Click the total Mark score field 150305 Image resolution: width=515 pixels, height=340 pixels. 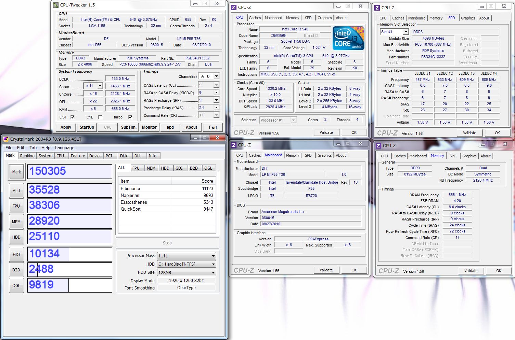[x=70, y=172]
